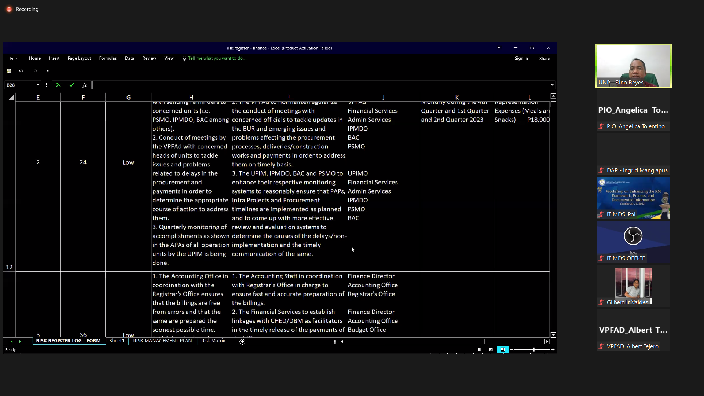Click the horizontal scrollbar thumb
Image resolution: width=704 pixels, height=396 pixels.
click(x=434, y=342)
